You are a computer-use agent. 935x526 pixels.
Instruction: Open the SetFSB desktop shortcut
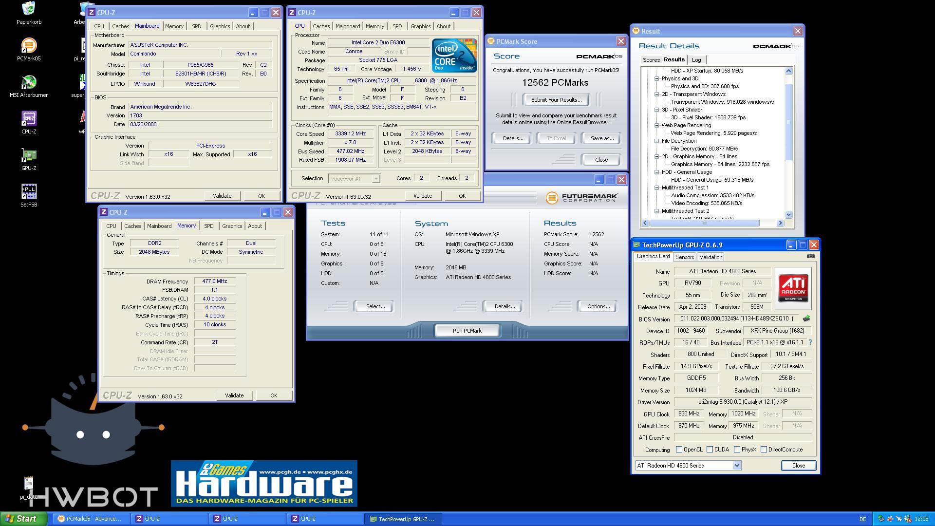point(29,196)
